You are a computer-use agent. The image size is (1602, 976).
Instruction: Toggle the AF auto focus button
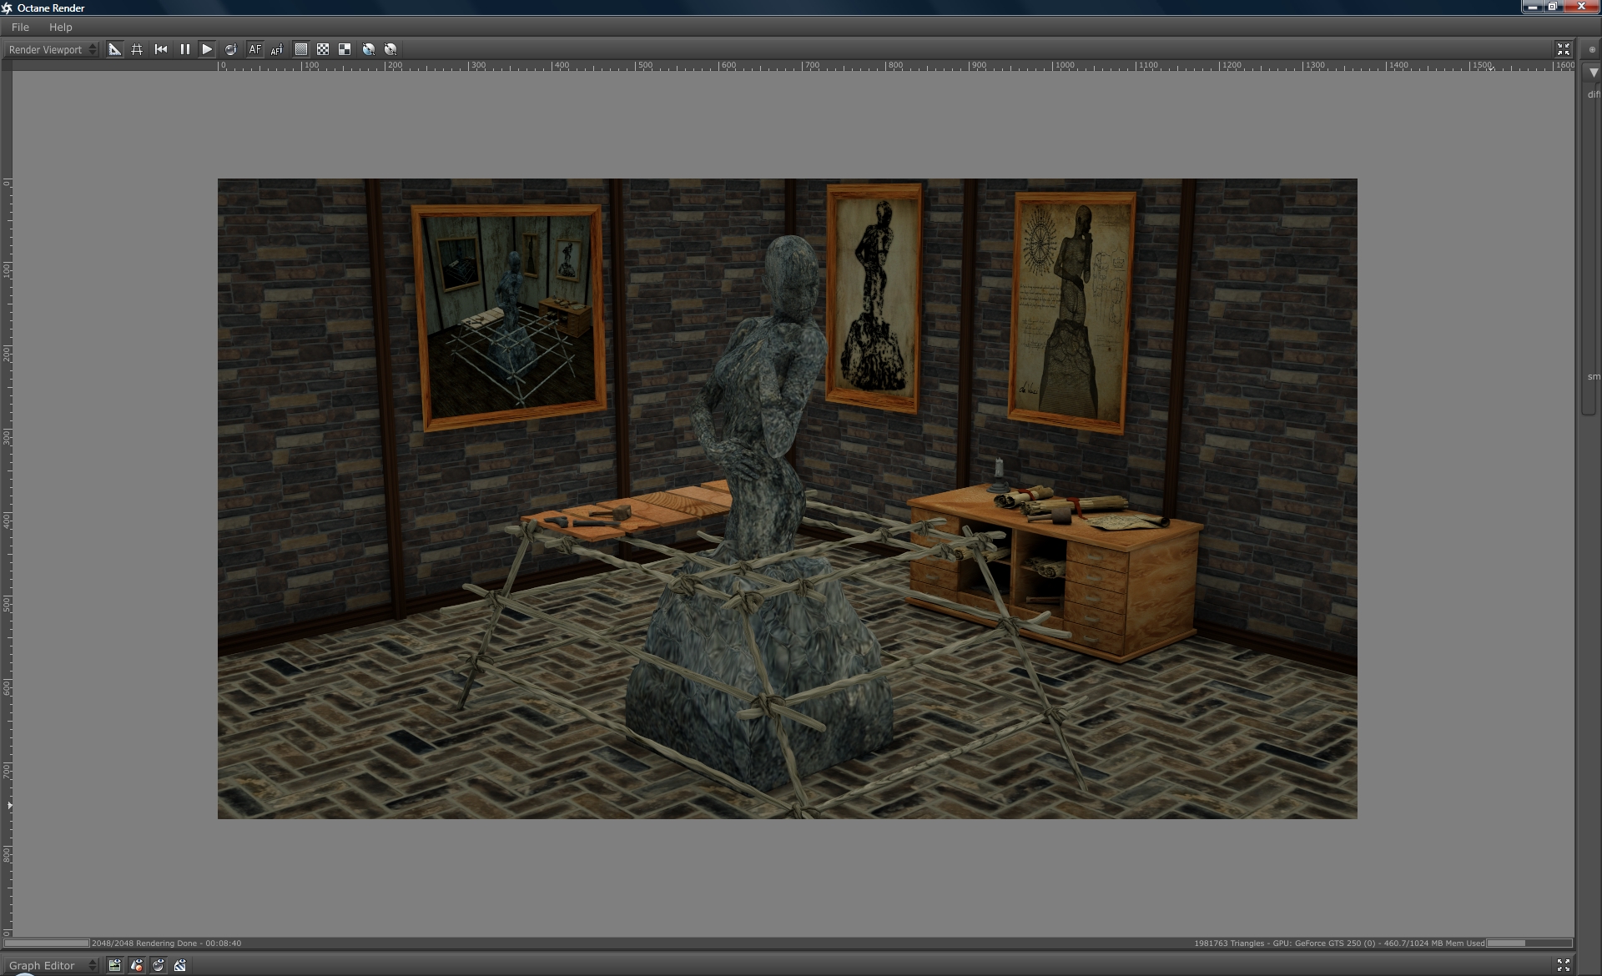pyautogui.click(x=254, y=49)
